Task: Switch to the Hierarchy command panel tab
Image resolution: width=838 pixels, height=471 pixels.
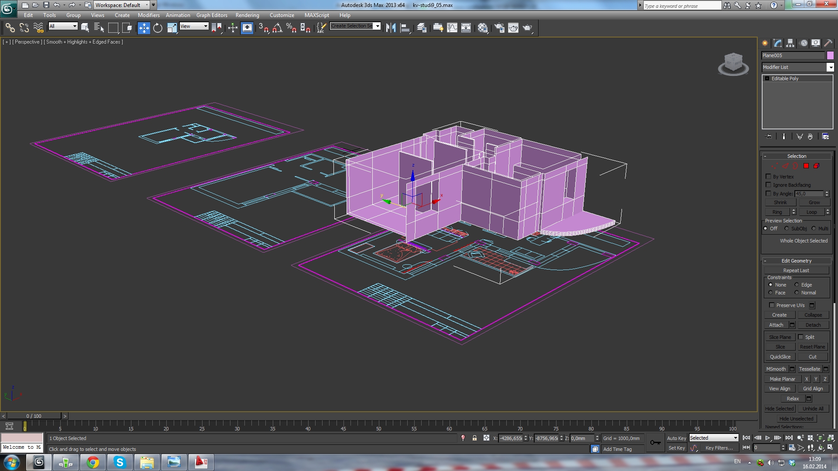Action: coord(790,43)
